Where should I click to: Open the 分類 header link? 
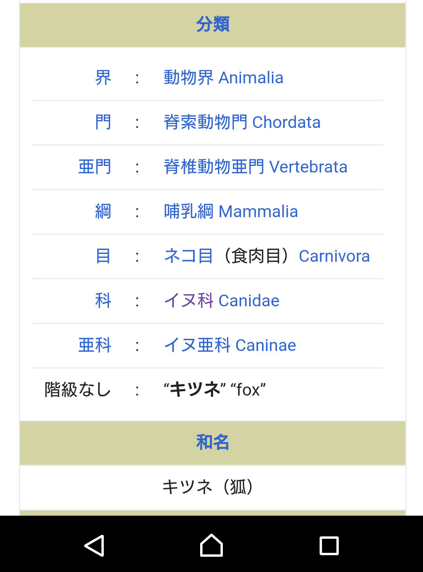click(213, 25)
